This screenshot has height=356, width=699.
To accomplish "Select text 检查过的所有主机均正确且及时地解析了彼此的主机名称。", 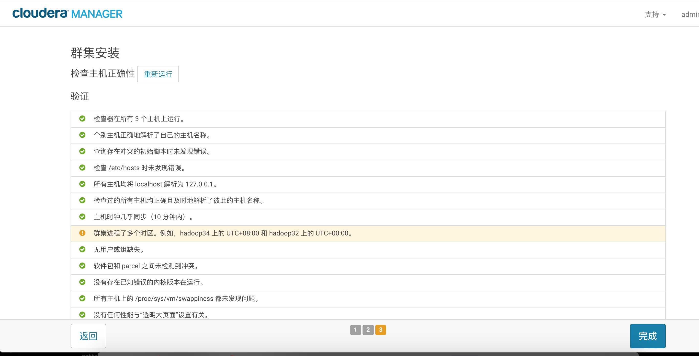I will [x=179, y=200].
